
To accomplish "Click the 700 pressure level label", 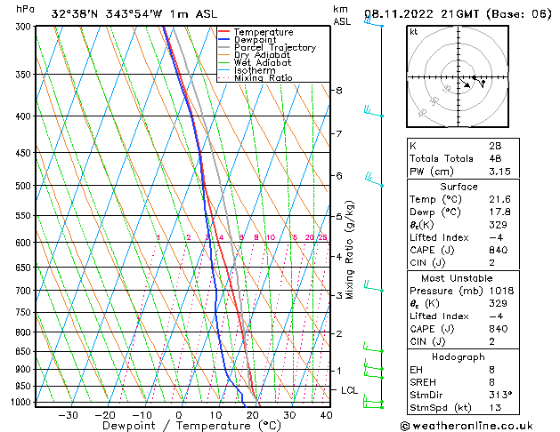I will click(x=25, y=291).
